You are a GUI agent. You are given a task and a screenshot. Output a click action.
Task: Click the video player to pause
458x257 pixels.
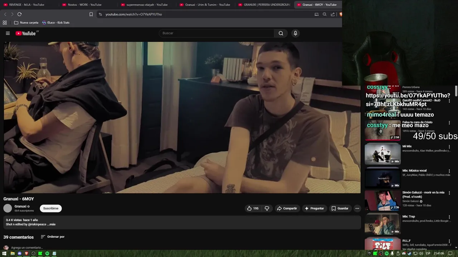pyautogui.click(x=182, y=117)
